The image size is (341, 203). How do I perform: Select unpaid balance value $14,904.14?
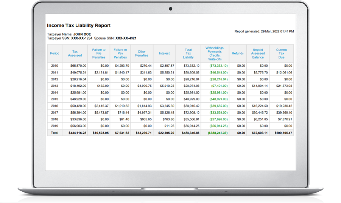coord(260,86)
